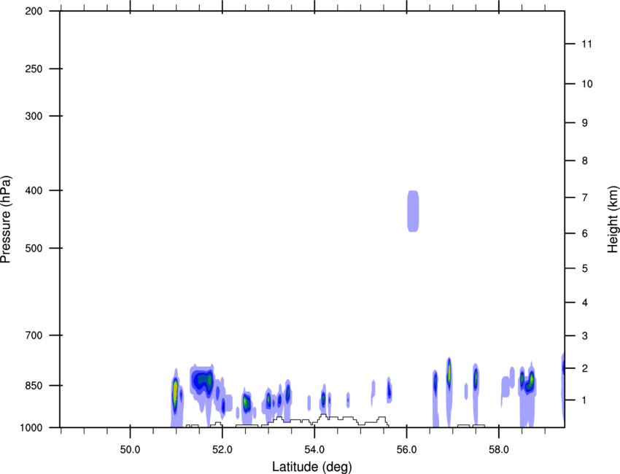Click the tall contour column near 57° latitude
This screenshot has width=620, height=474.
point(449,392)
